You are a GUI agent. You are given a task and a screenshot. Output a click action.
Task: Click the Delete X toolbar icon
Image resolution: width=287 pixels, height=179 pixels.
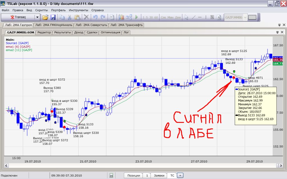point(86,17)
